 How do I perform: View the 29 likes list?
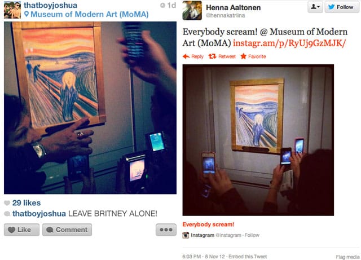(27, 203)
